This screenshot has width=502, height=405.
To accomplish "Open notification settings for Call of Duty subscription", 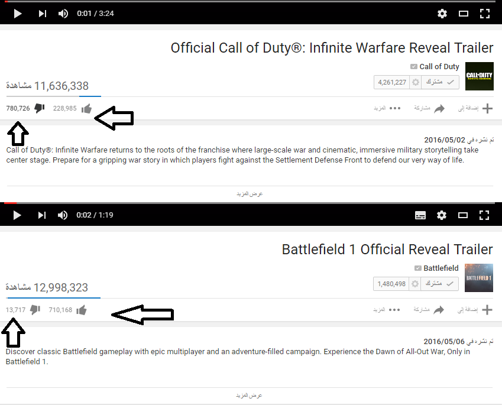I will tap(416, 82).
